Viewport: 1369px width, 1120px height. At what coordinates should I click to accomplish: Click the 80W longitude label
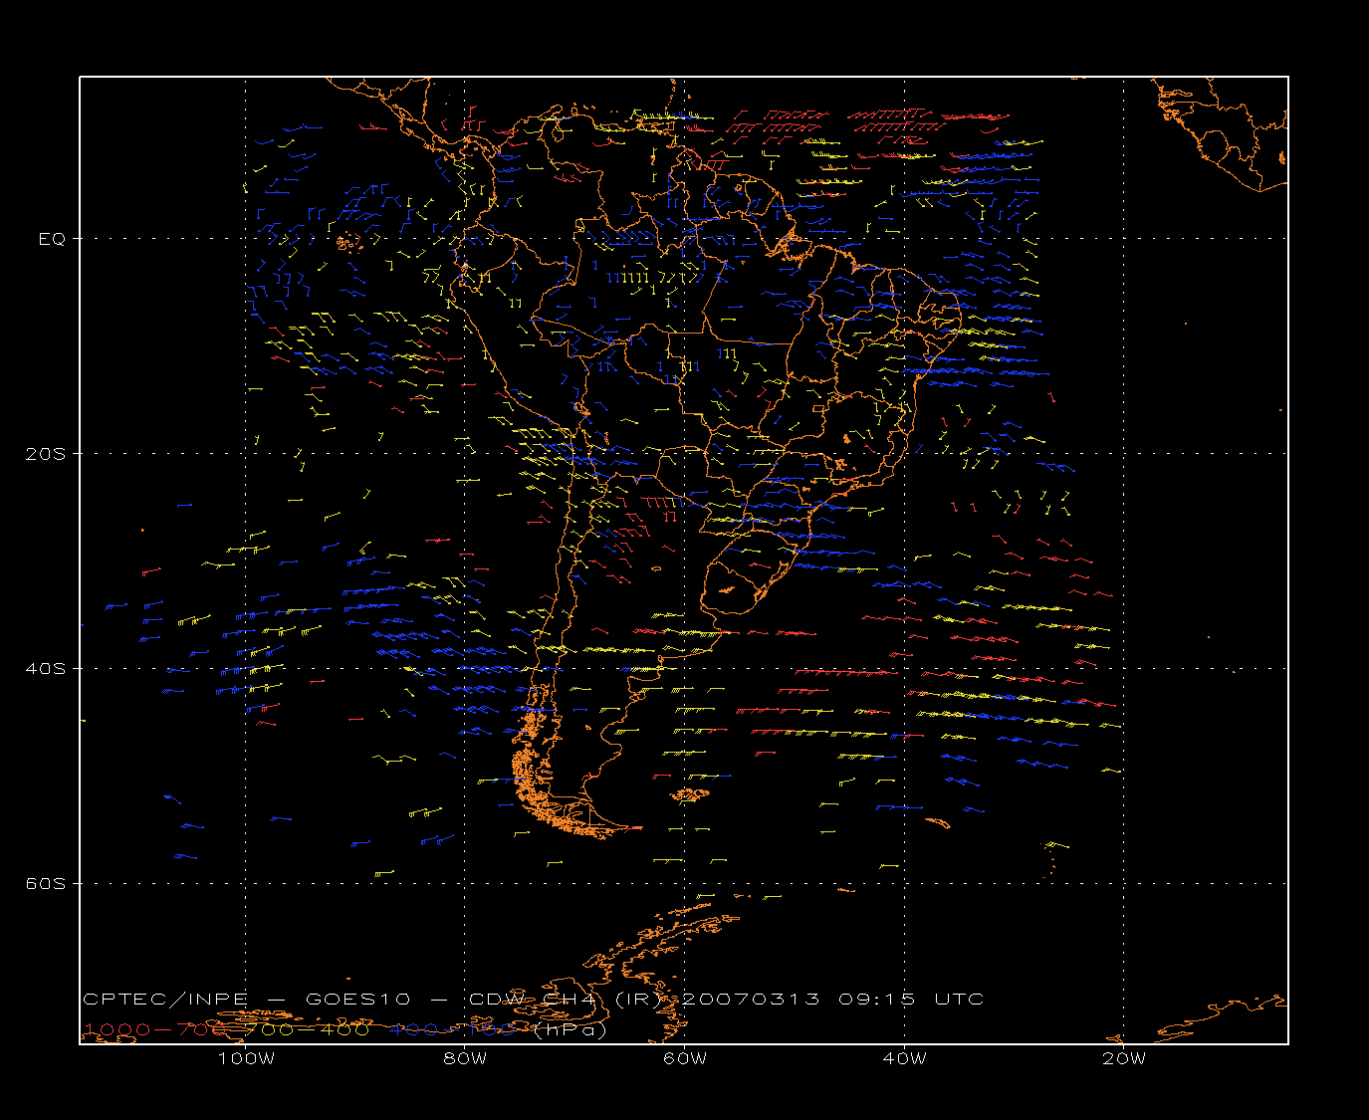465,1059
